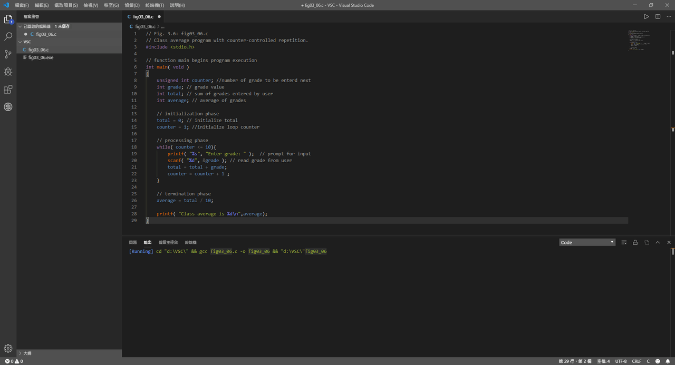Viewport: 675px width, 365px height.
Task: Select the Explorer icon in activity bar
Action: click(x=8, y=19)
